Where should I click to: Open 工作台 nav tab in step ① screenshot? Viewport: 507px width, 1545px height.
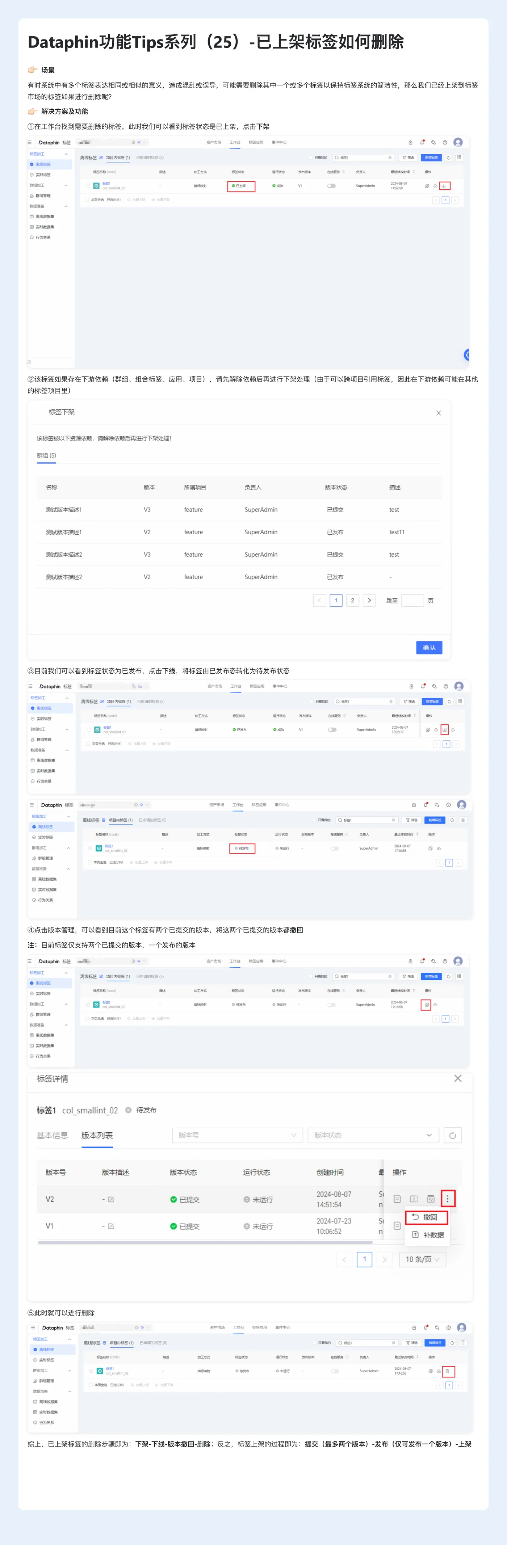tap(235, 143)
